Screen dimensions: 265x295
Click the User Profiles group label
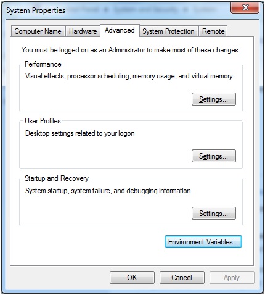pyautogui.click(x=43, y=121)
